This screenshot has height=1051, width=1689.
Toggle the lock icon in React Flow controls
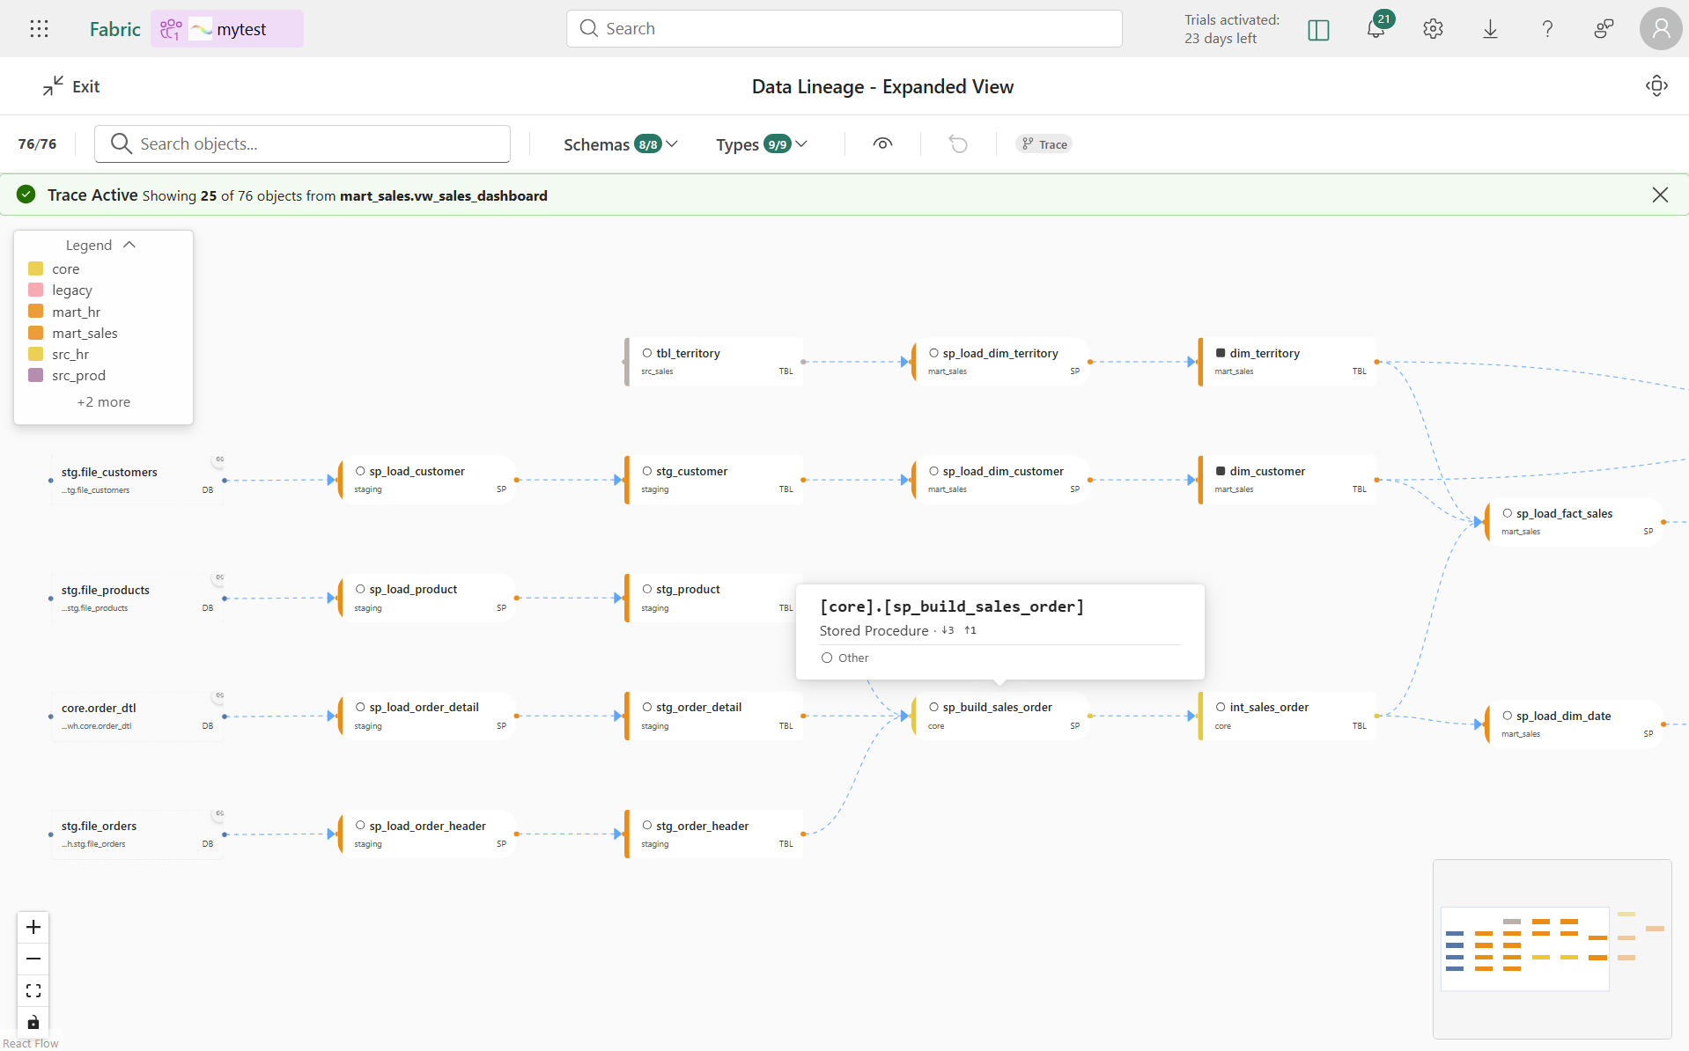point(33,1023)
